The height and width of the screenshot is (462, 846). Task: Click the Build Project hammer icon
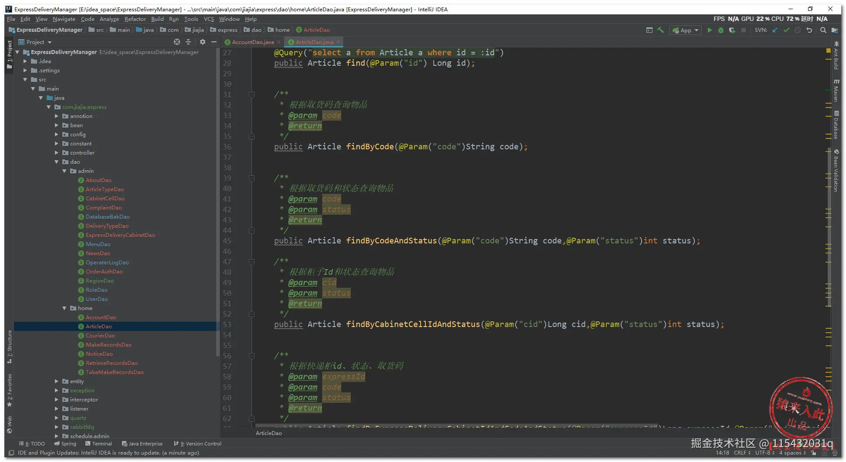661,30
